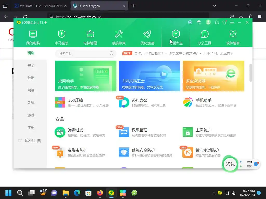
Task: Select 功能大全 toolbox icon
Action: point(176,37)
